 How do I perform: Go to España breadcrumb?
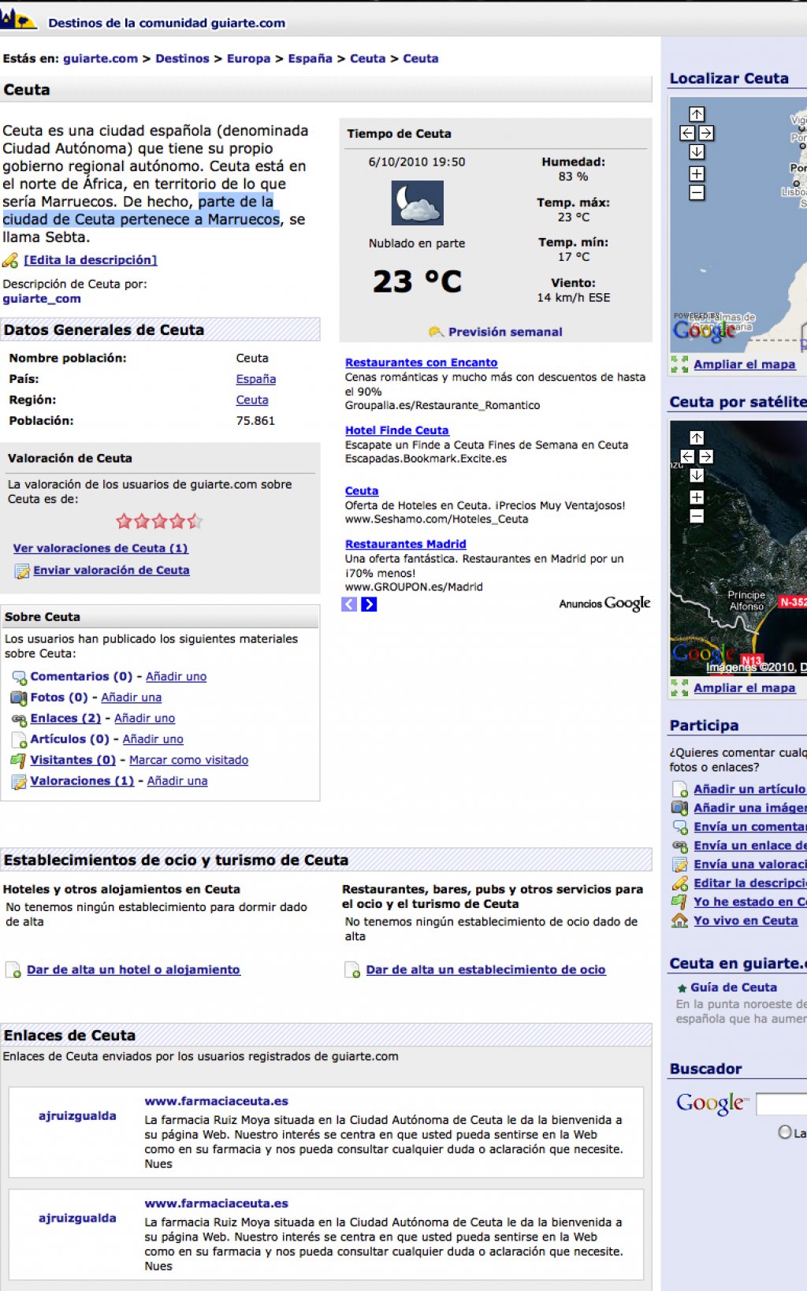click(310, 58)
